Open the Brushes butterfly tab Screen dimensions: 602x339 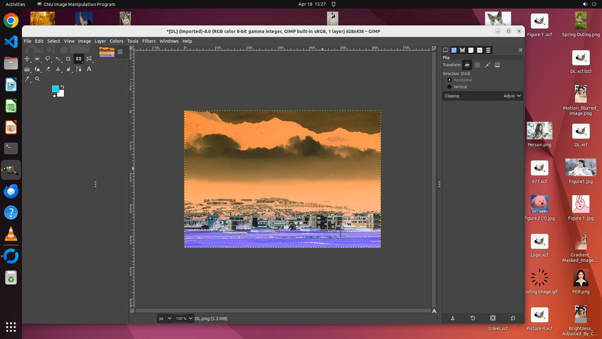point(462,50)
